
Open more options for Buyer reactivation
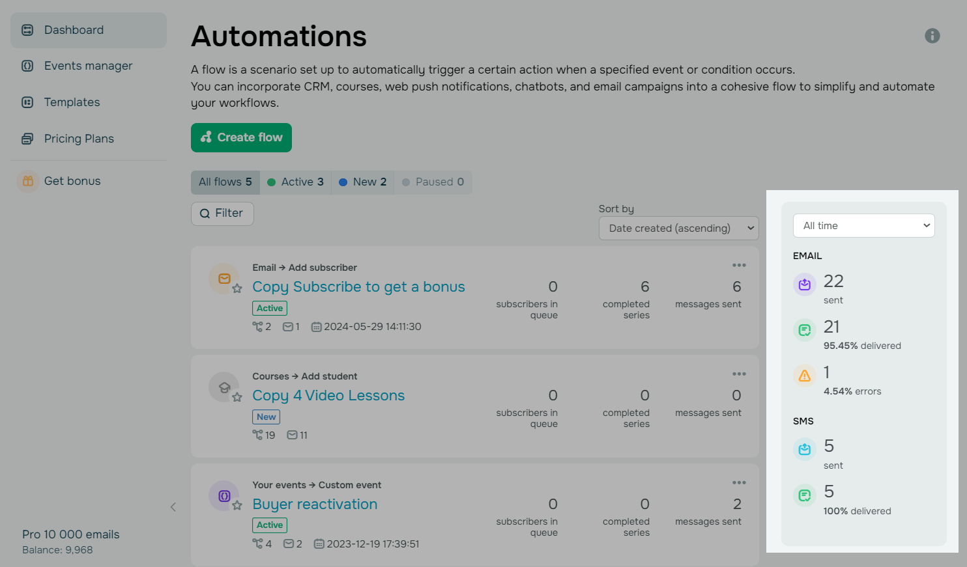(x=739, y=483)
